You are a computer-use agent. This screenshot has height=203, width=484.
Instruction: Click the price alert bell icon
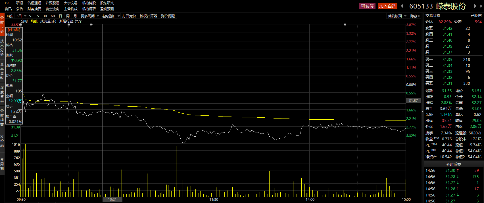point(481,6)
